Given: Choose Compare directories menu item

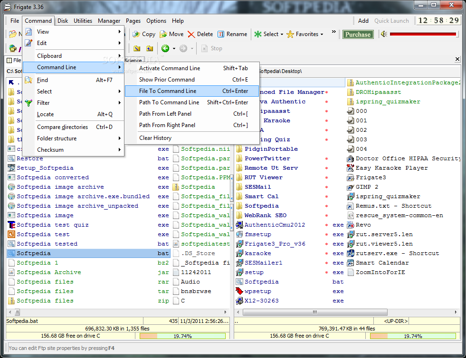Looking at the screenshot, I should pyautogui.click(x=74, y=127).
